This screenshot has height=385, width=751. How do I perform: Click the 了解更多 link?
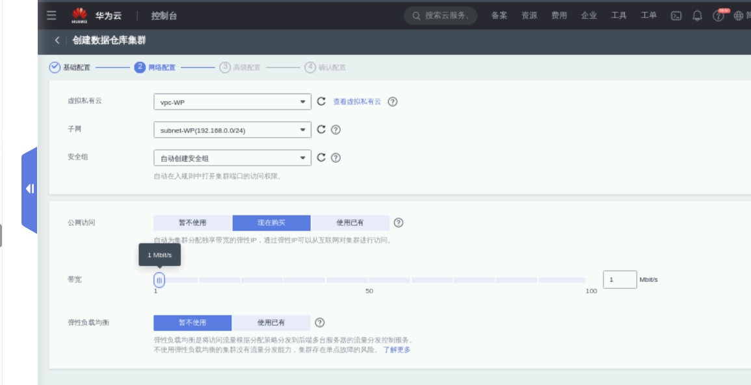[x=397, y=350]
